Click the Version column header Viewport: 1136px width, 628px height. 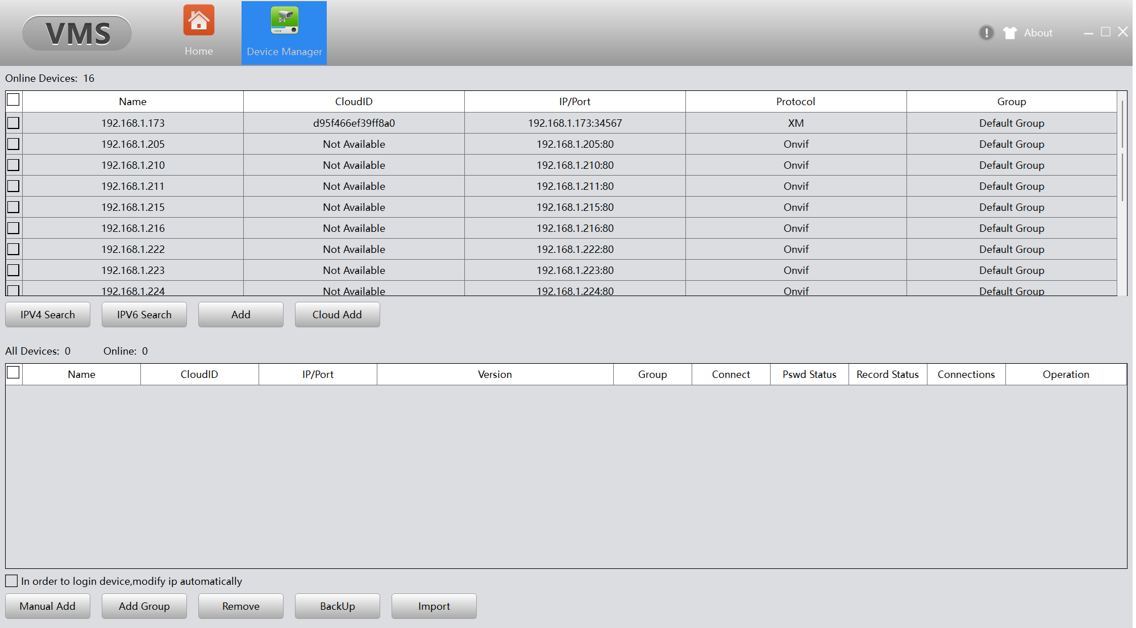[x=495, y=375]
